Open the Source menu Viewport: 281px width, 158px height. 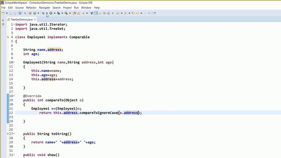[x=19, y=8]
